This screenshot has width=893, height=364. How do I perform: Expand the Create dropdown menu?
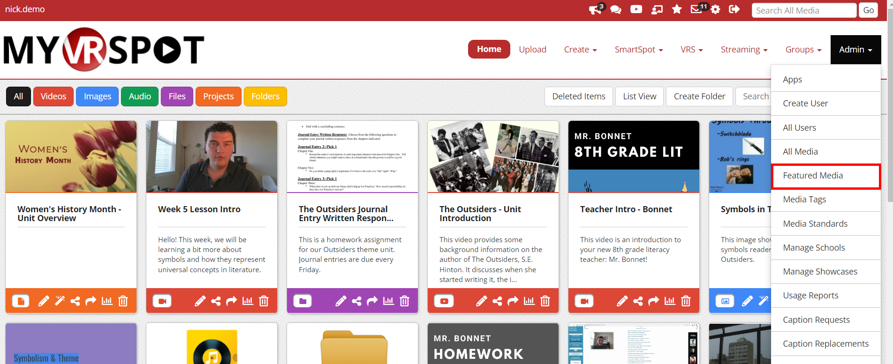[580, 50]
